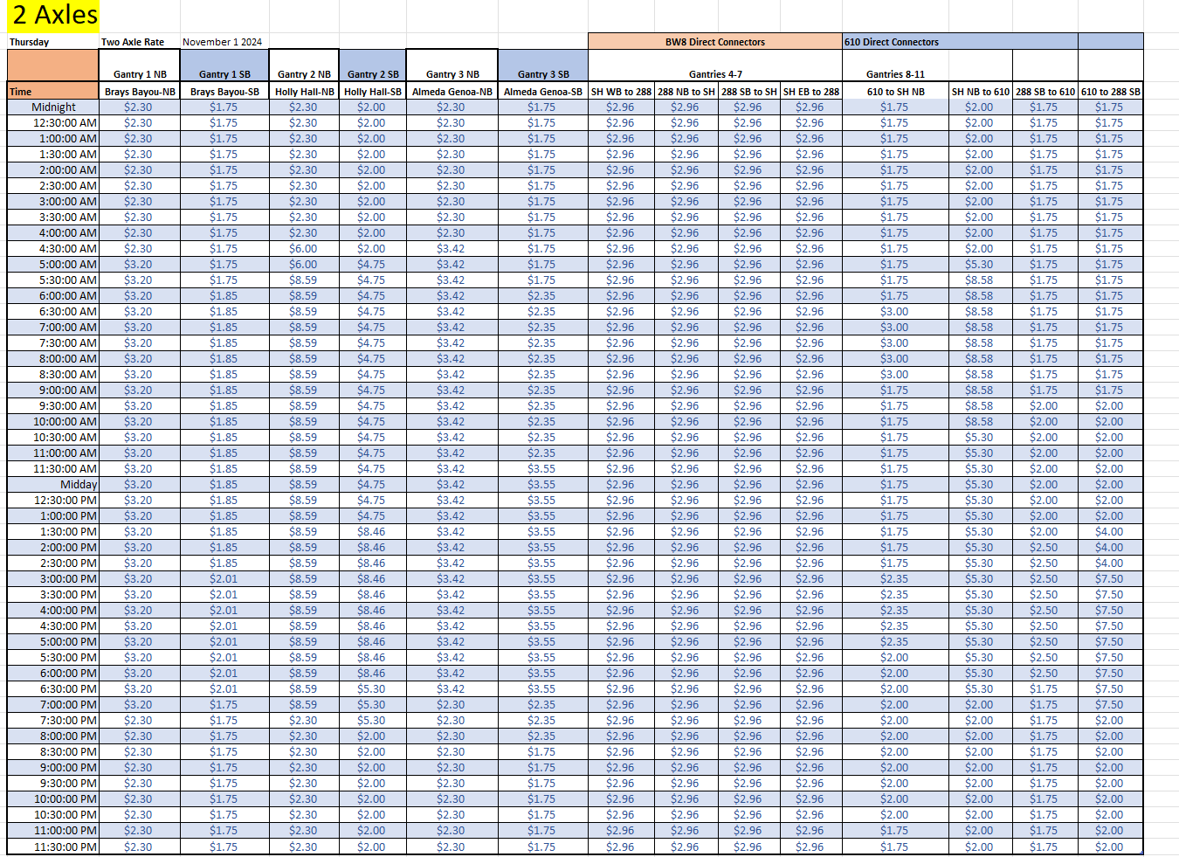
Task: Select the 'Gantries 4-7' header text
Action: click(x=715, y=74)
